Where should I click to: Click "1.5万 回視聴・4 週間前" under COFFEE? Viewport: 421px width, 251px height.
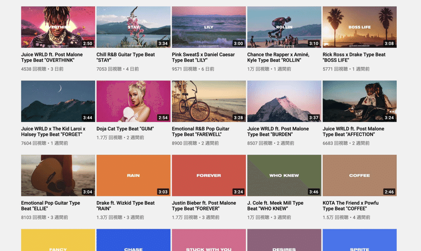point(346,217)
